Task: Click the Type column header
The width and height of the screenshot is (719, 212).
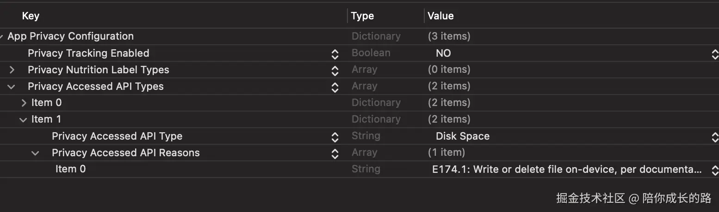Action: (362, 16)
